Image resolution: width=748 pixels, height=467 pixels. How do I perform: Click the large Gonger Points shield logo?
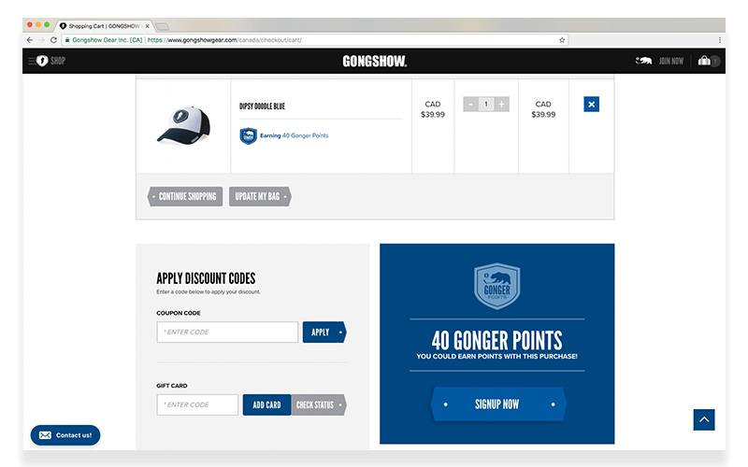497,286
